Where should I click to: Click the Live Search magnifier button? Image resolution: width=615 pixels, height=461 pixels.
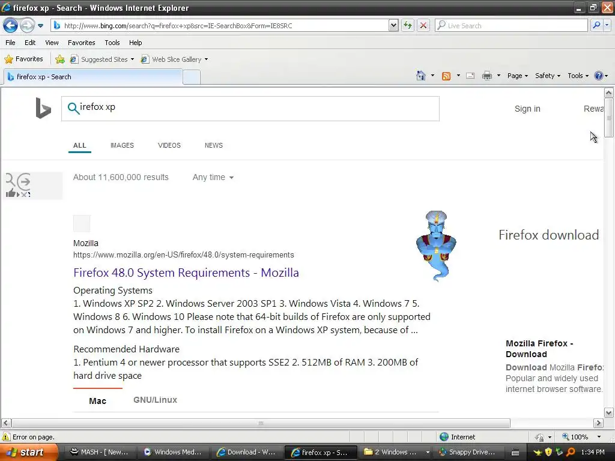596,25
